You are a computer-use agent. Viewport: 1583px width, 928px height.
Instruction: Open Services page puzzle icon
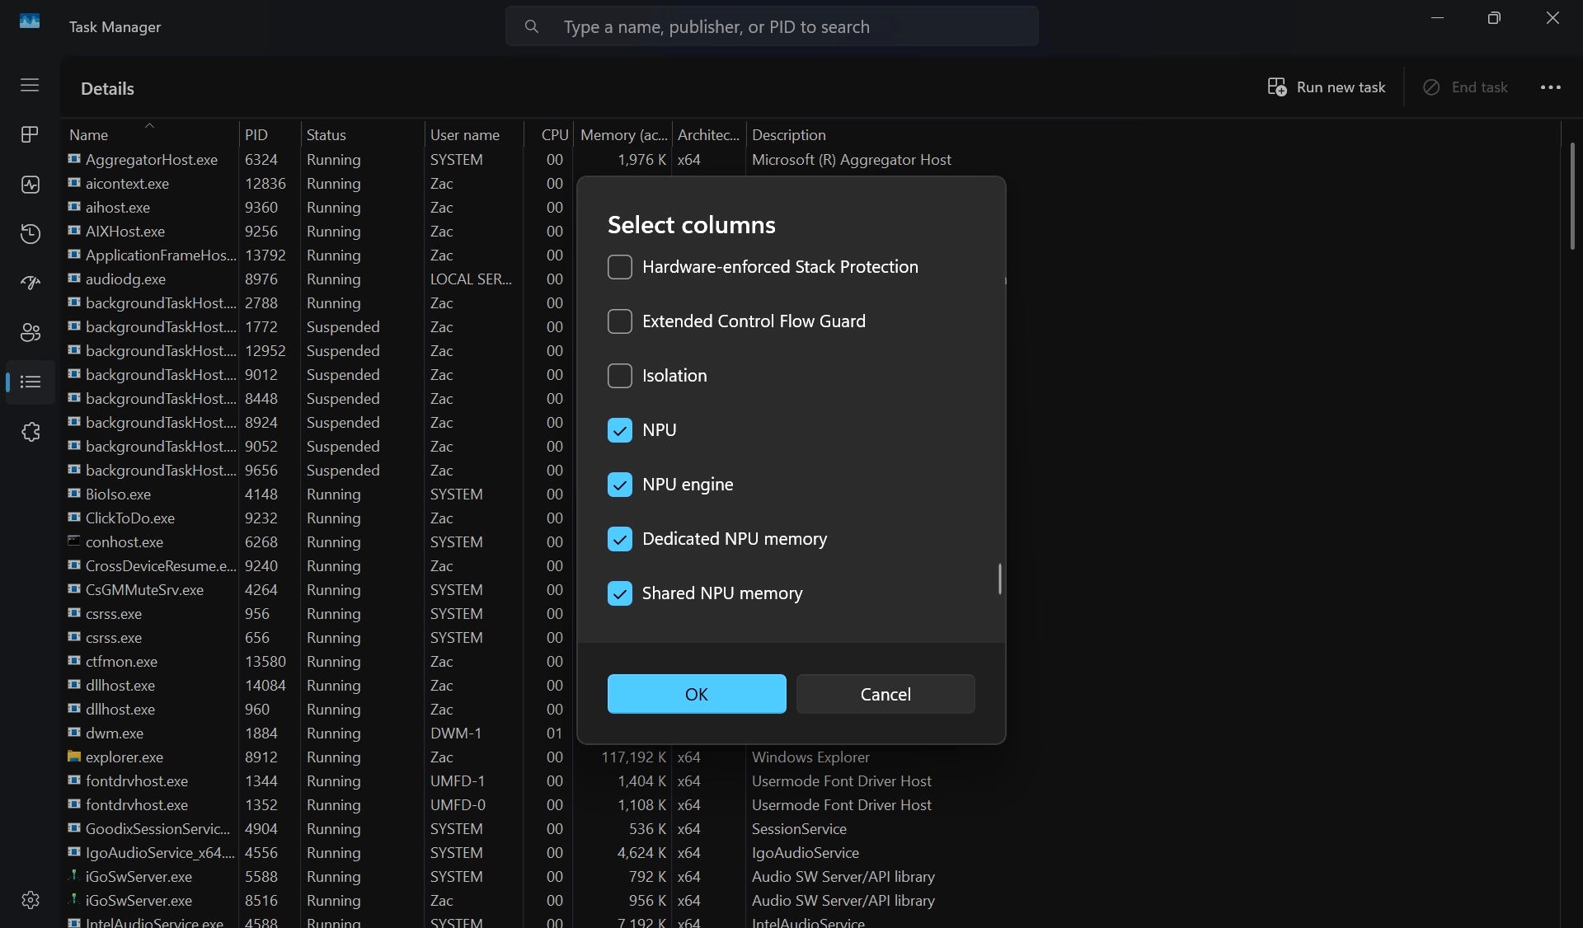coord(30,432)
